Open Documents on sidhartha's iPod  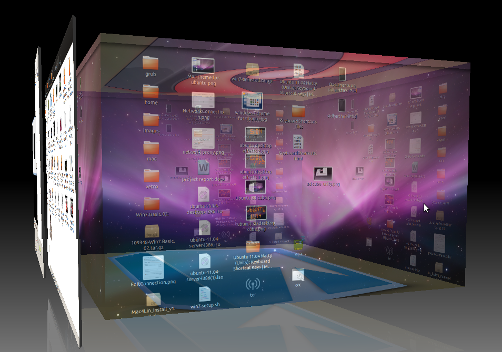coord(342,74)
